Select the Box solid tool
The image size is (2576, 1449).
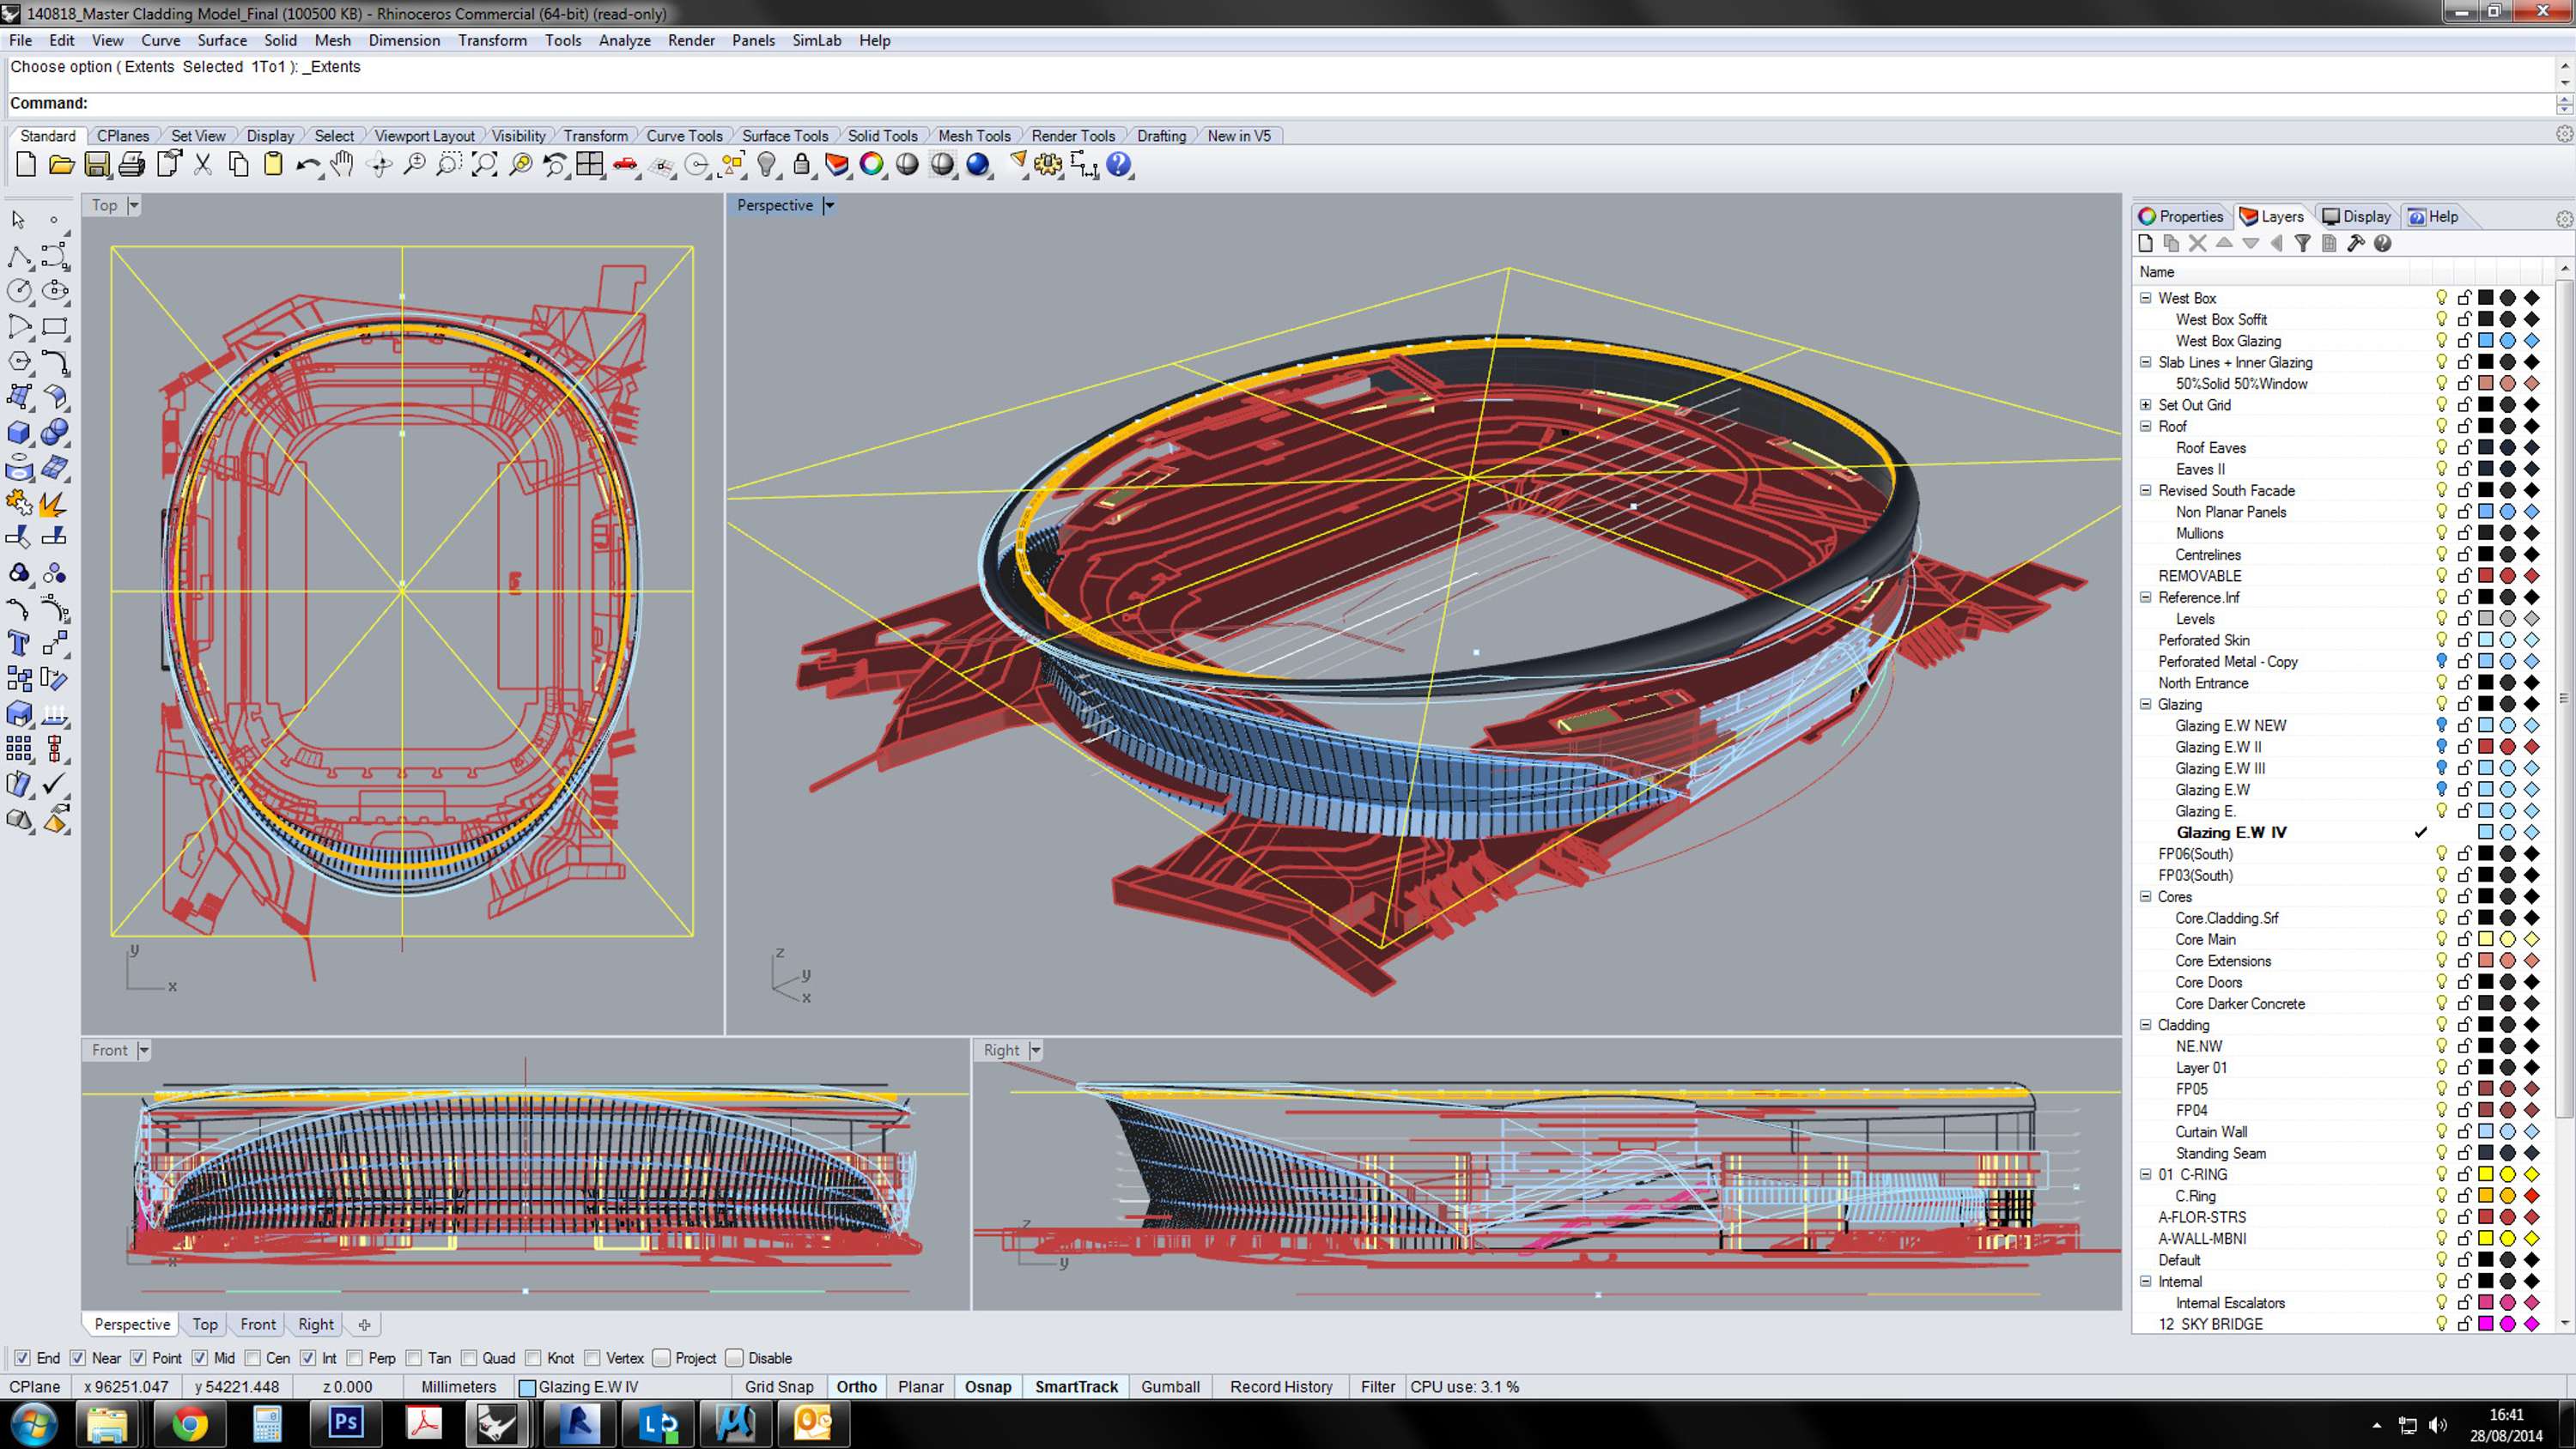(19, 433)
